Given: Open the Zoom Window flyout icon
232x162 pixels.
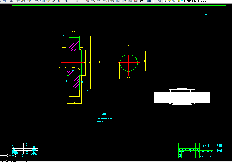Looking at the screenshot, I should (x=99, y=1).
